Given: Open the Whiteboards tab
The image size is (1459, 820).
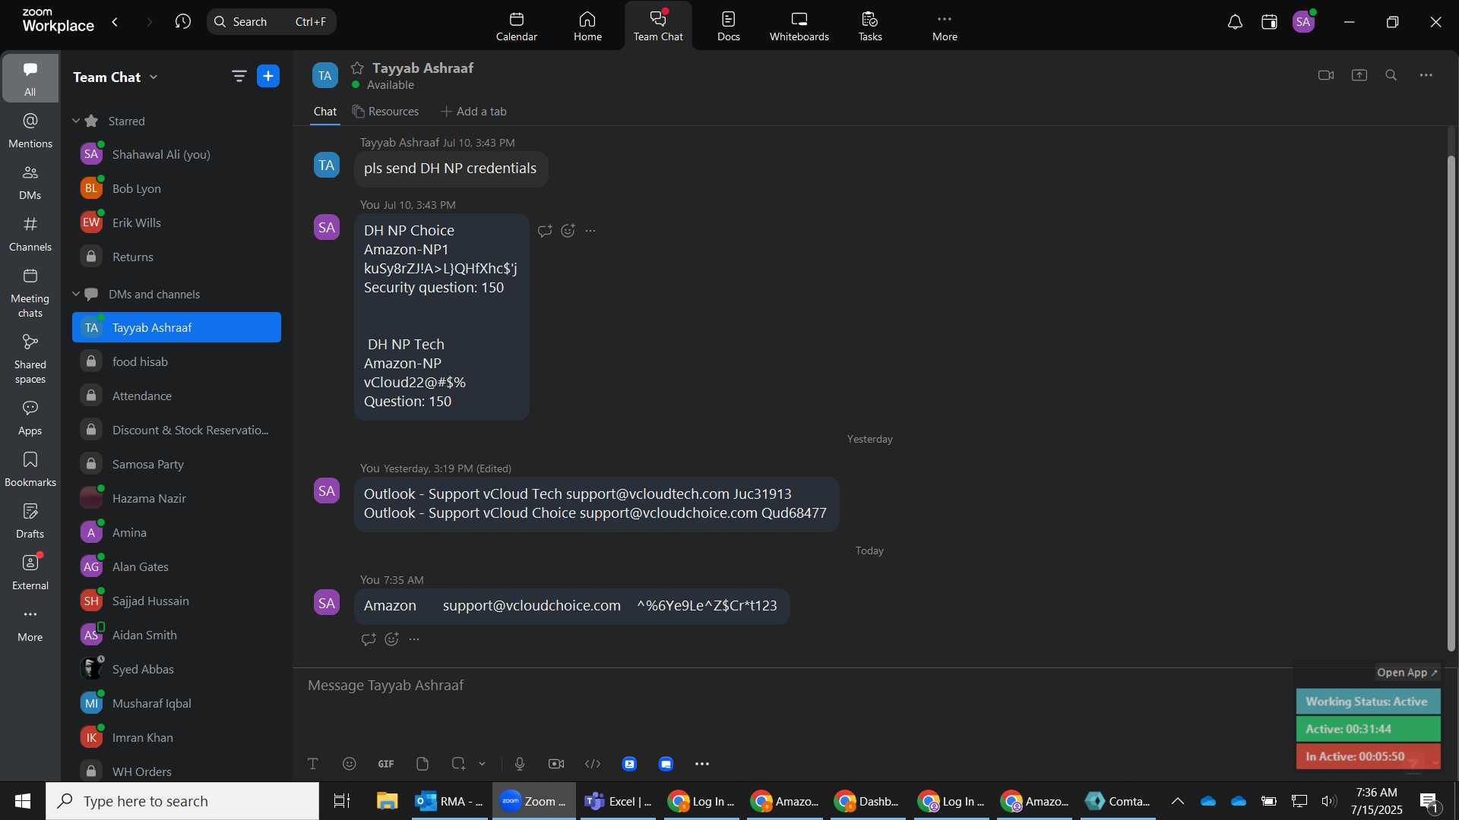Looking at the screenshot, I should [799, 26].
